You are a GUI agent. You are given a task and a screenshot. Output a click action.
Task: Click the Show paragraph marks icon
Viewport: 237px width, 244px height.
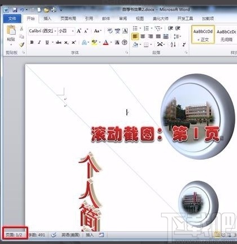[x=184, y=44]
